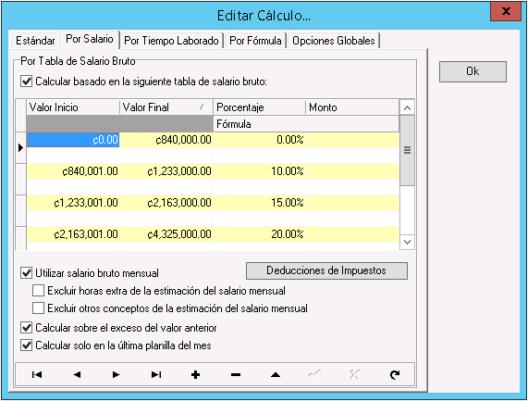Enable Excluir otros conceptos de la estimación
This screenshot has height=402, width=528.
(38, 308)
